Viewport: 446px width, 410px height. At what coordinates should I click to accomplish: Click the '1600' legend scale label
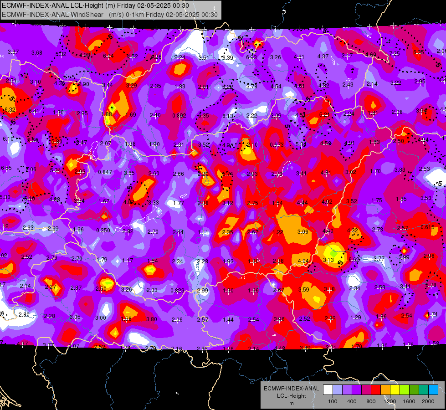coord(409,401)
